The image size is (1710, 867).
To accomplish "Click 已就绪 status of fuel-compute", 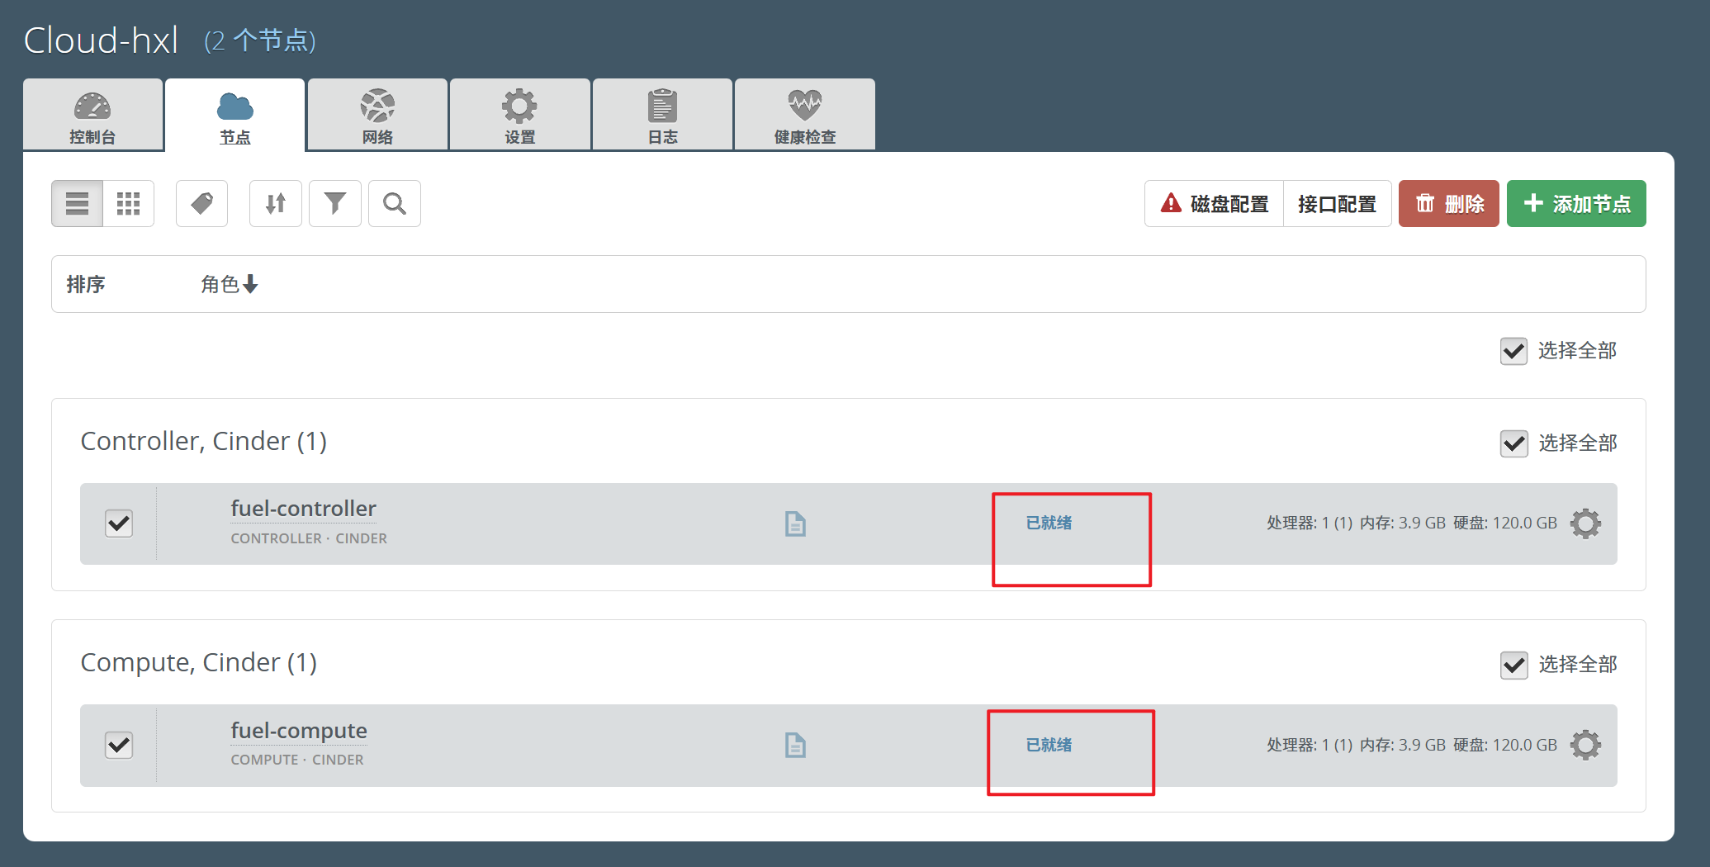I will pos(1049,745).
